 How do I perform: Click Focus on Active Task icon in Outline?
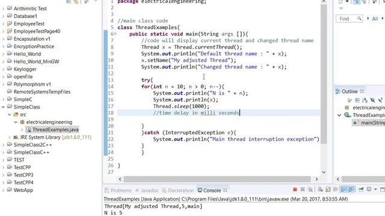(350, 100)
